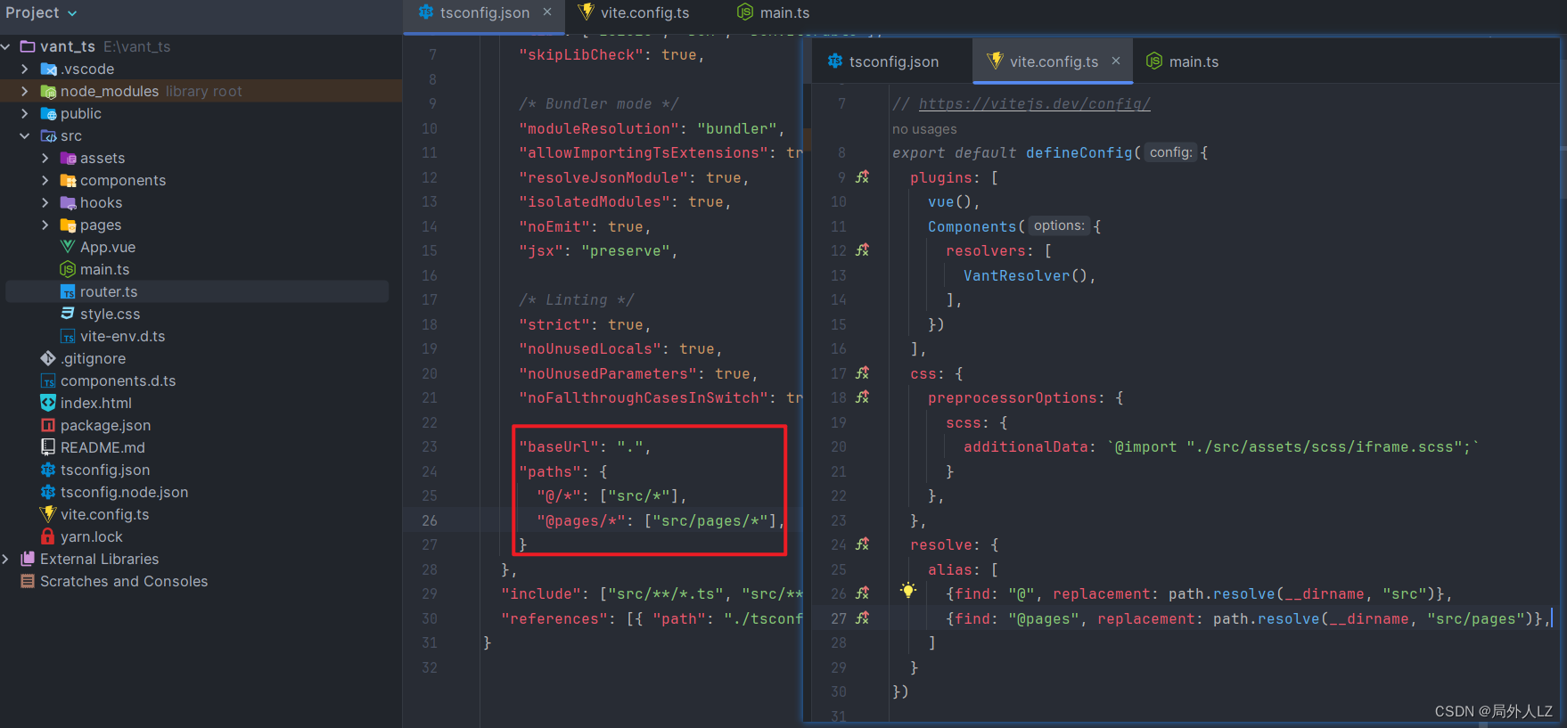Click the lock icon beside yarn.lock
This screenshot has height=728, width=1567.
48,536
